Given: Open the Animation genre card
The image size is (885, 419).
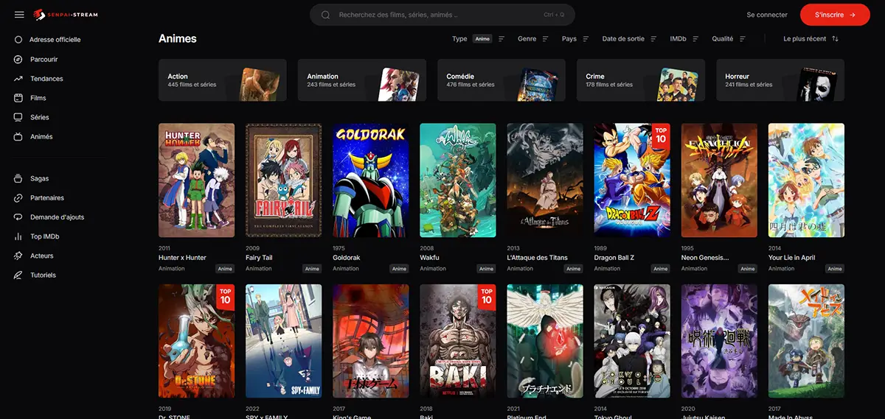Looking at the screenshot, I should pos(362,80).
